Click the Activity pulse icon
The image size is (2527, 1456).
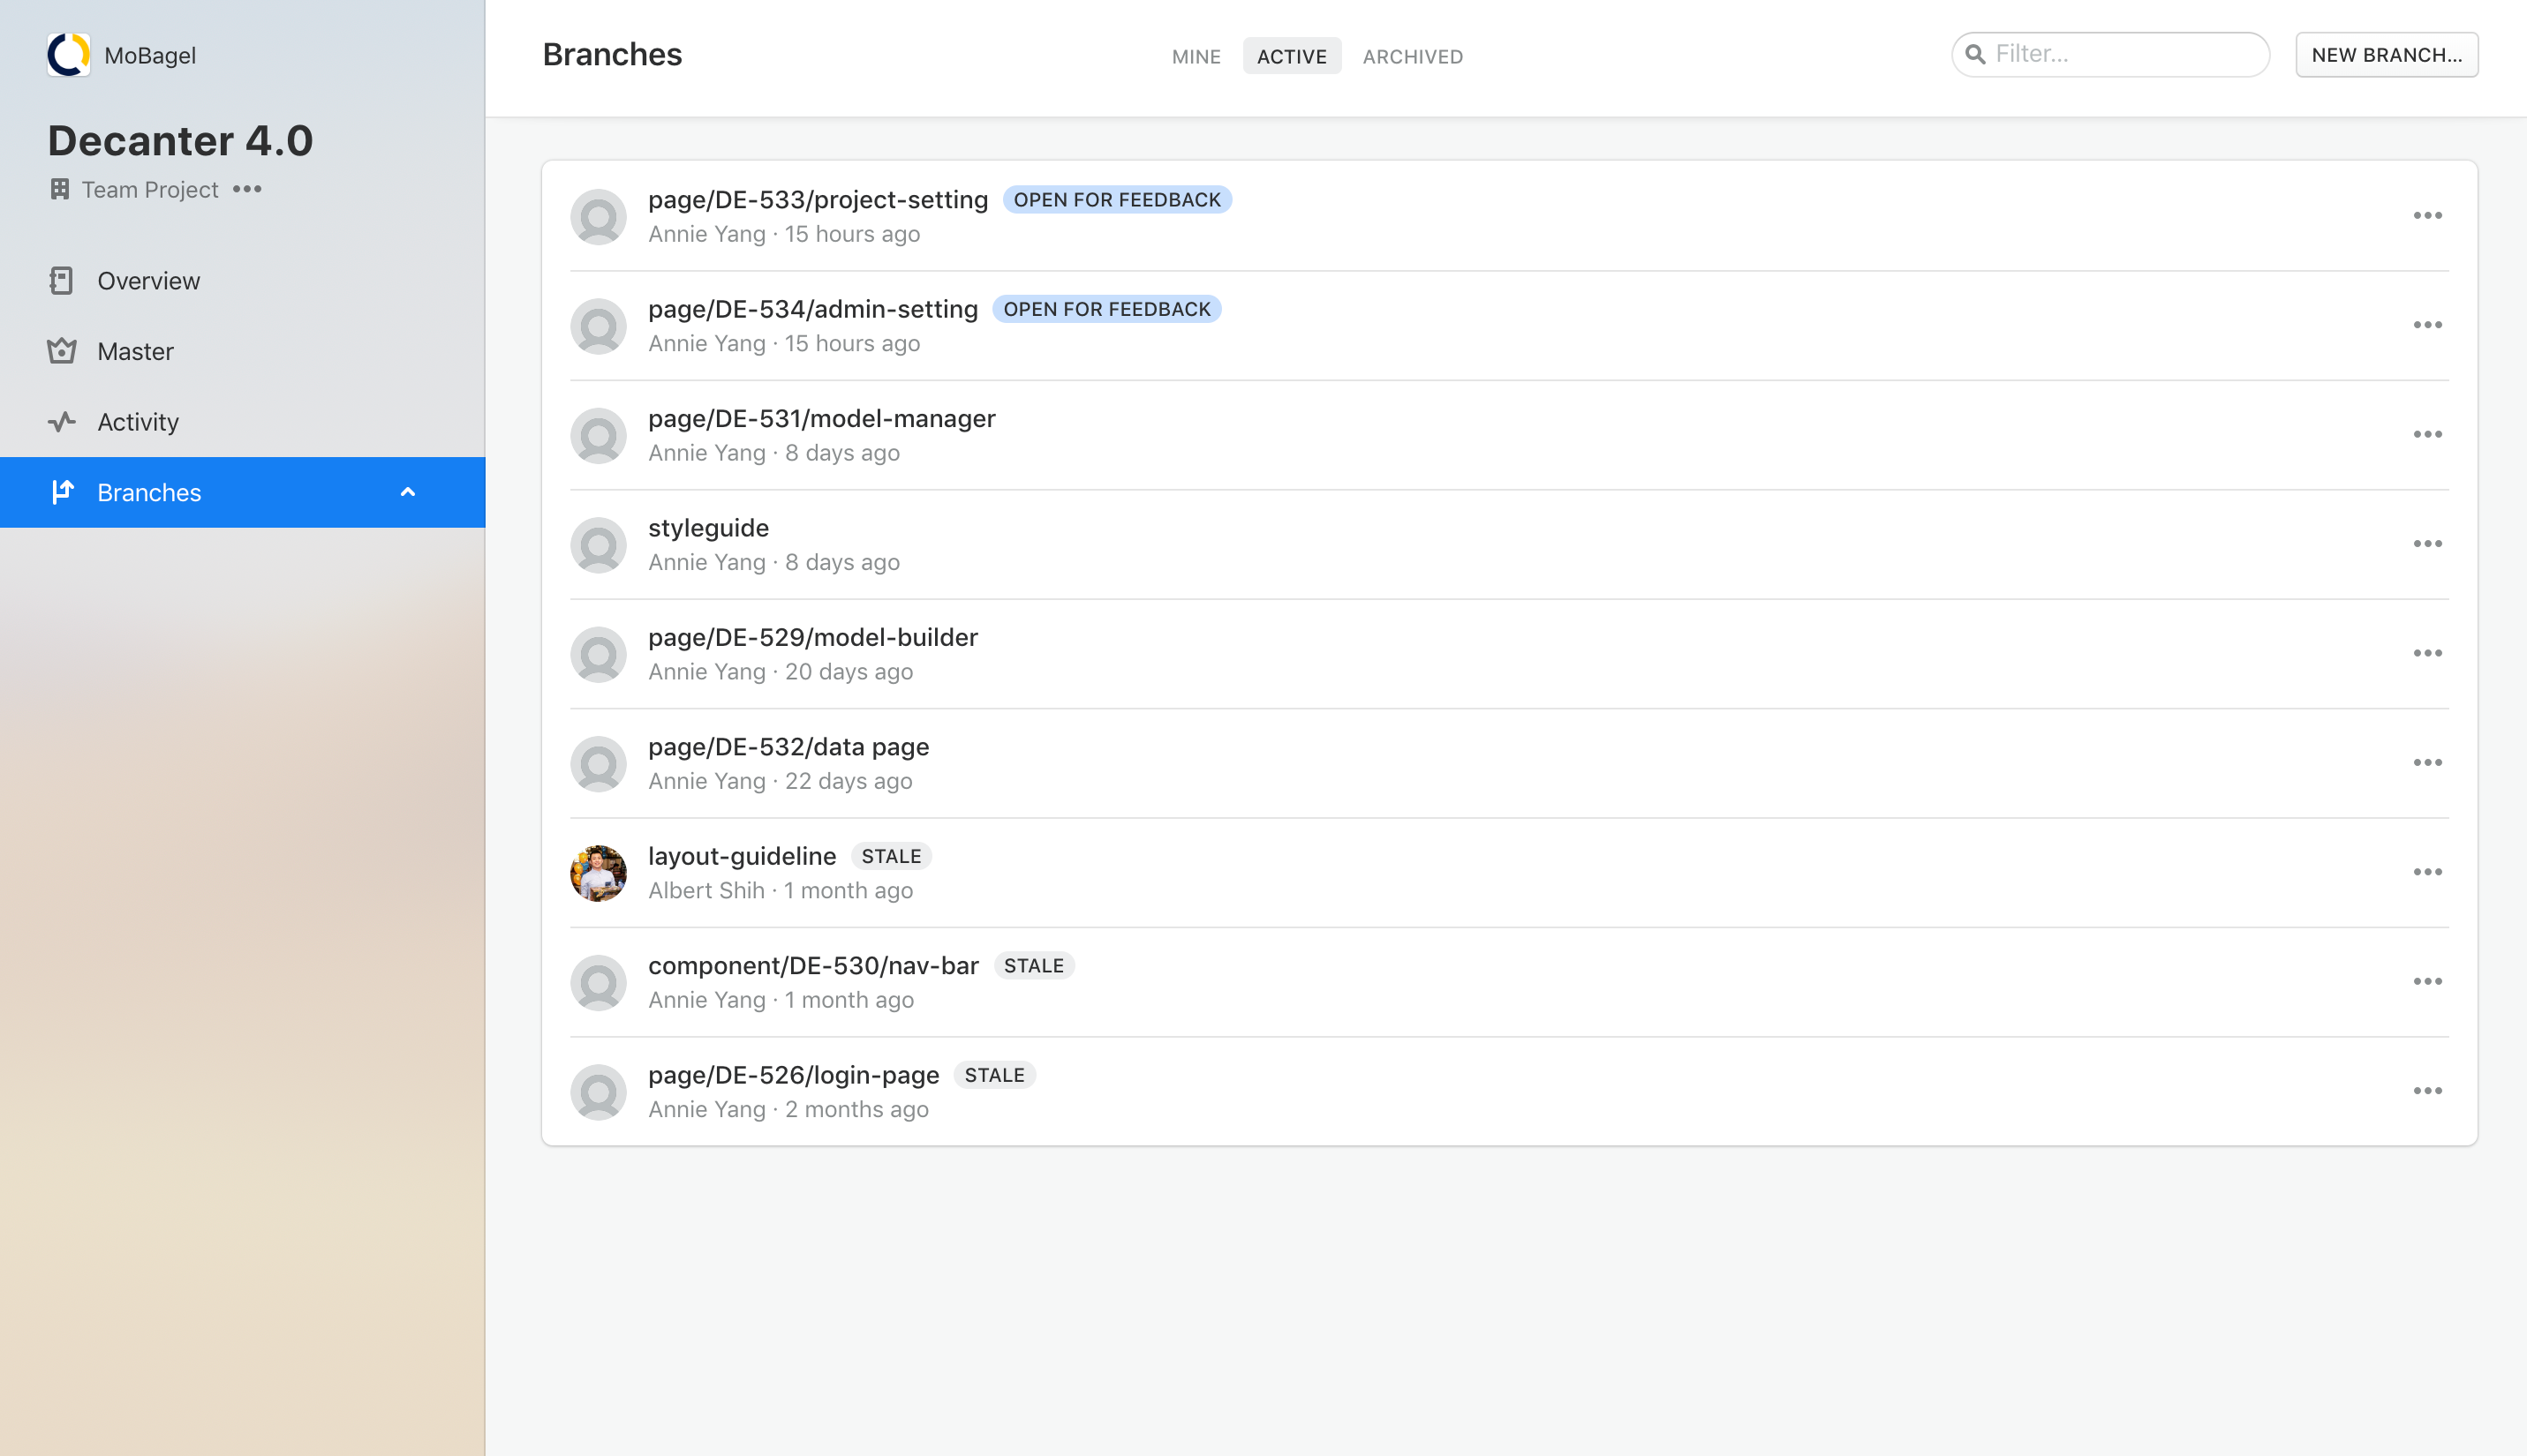point(61,422)
